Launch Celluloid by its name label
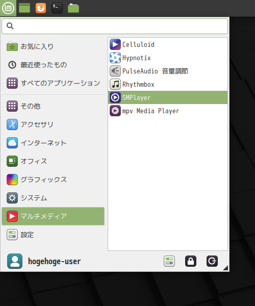 click(138, 45)
